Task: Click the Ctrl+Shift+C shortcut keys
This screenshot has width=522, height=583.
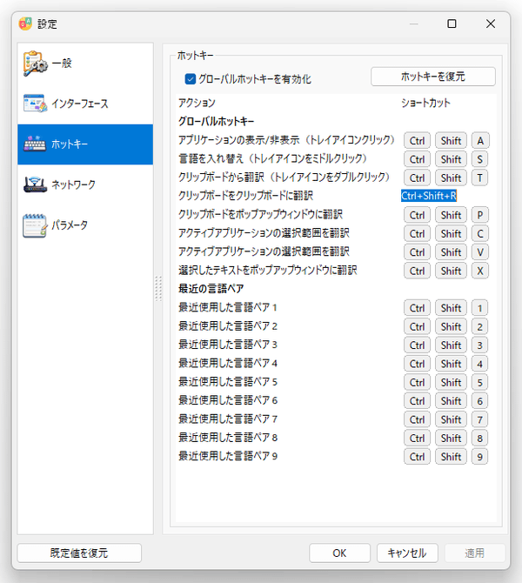Action: (x=446, y=233)
